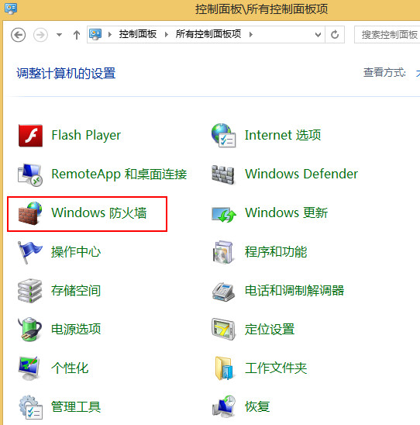Open the recent locations dropdown arrow
This screenshot has height=425, width=420.
[x=59, y=35]
